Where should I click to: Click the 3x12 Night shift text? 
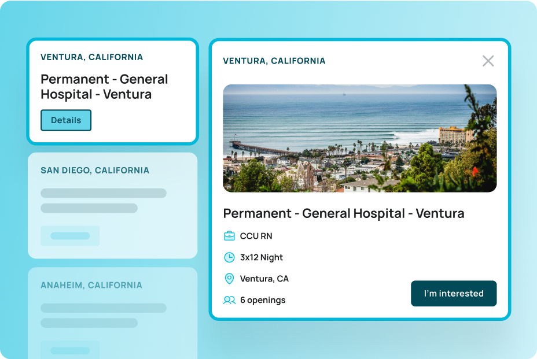click(x=261, y=257)
